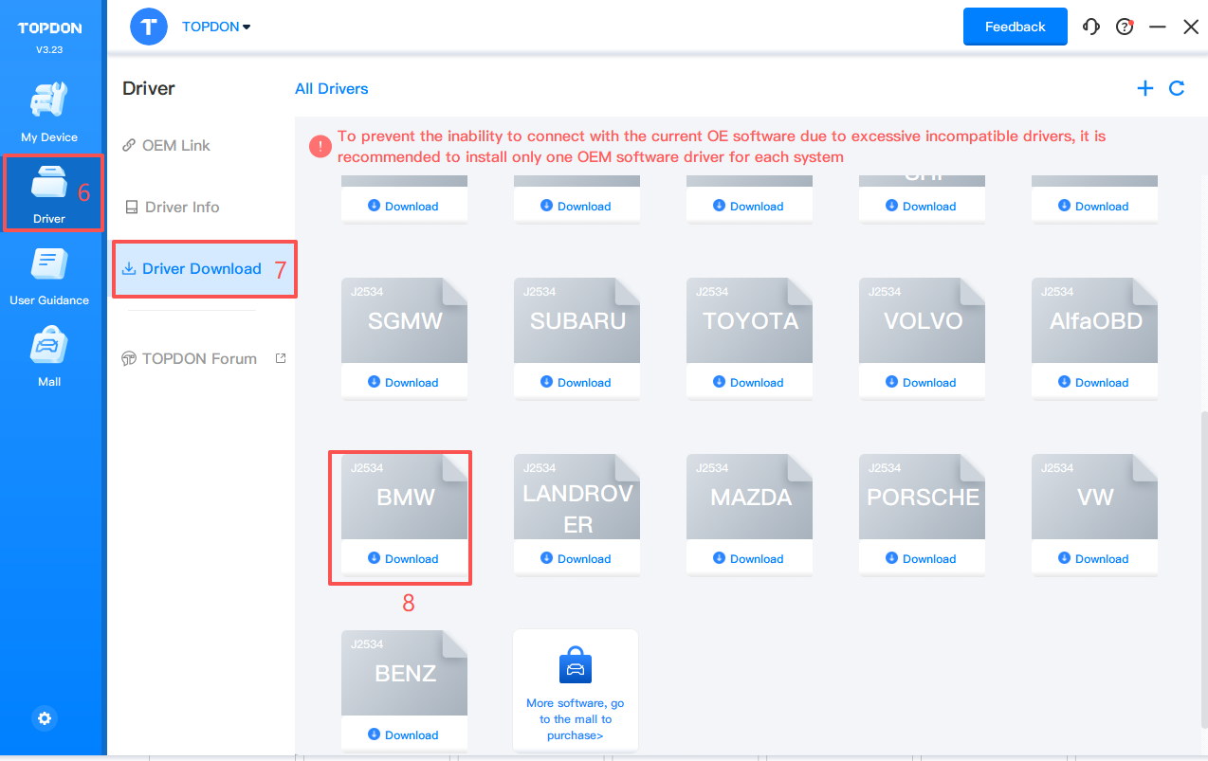Viewport: 1208px width, 761px height.
Task: Click the plus icon to add driver
Action: coord(1145,88)
